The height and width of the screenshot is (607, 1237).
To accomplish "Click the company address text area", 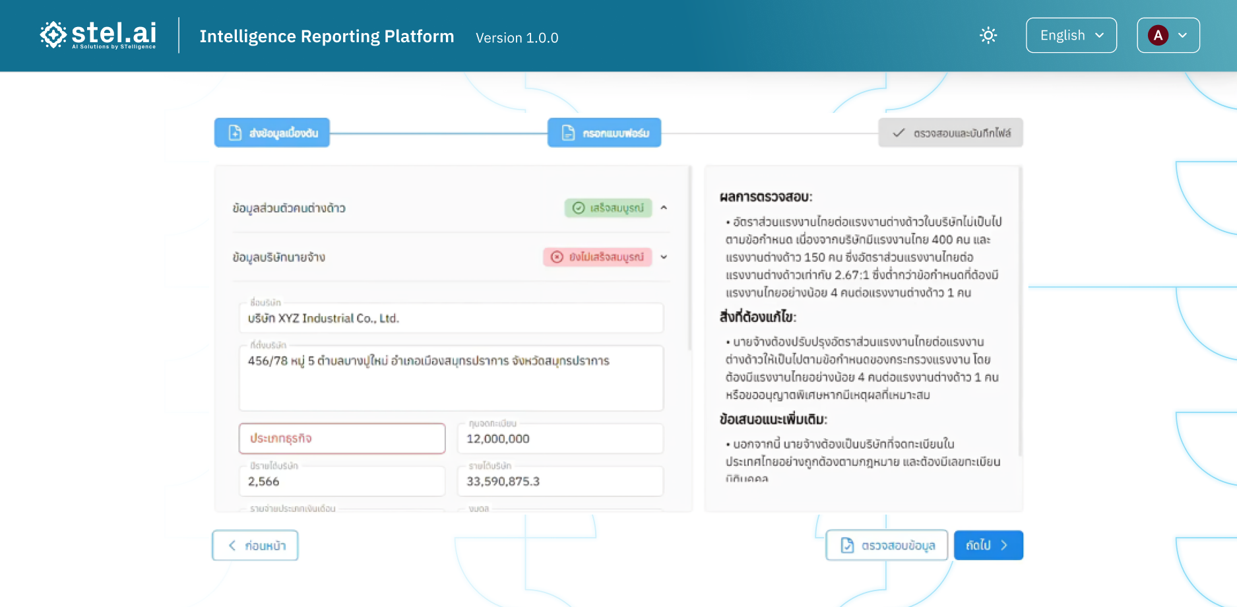I will click(451, 378).
